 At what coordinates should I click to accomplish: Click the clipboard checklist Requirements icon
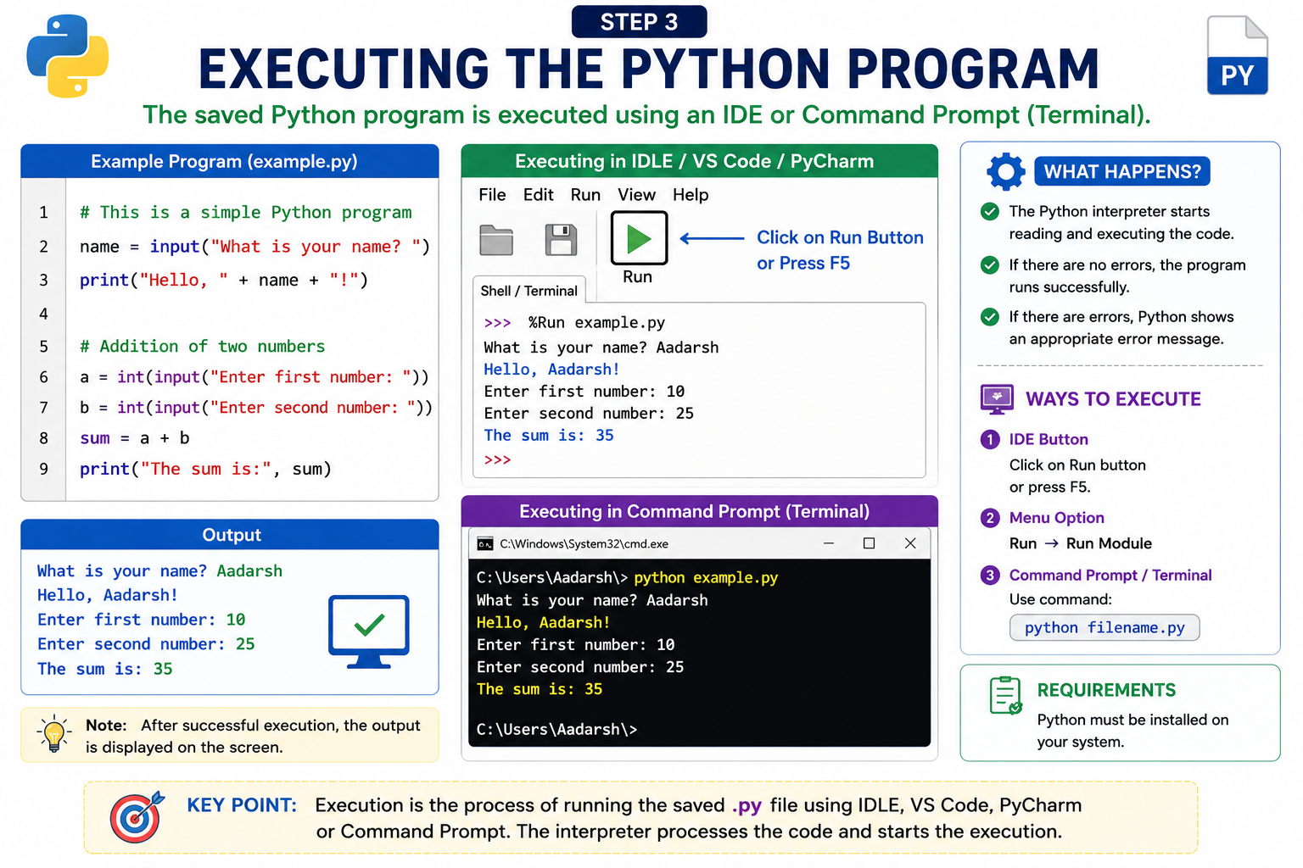1005,696
